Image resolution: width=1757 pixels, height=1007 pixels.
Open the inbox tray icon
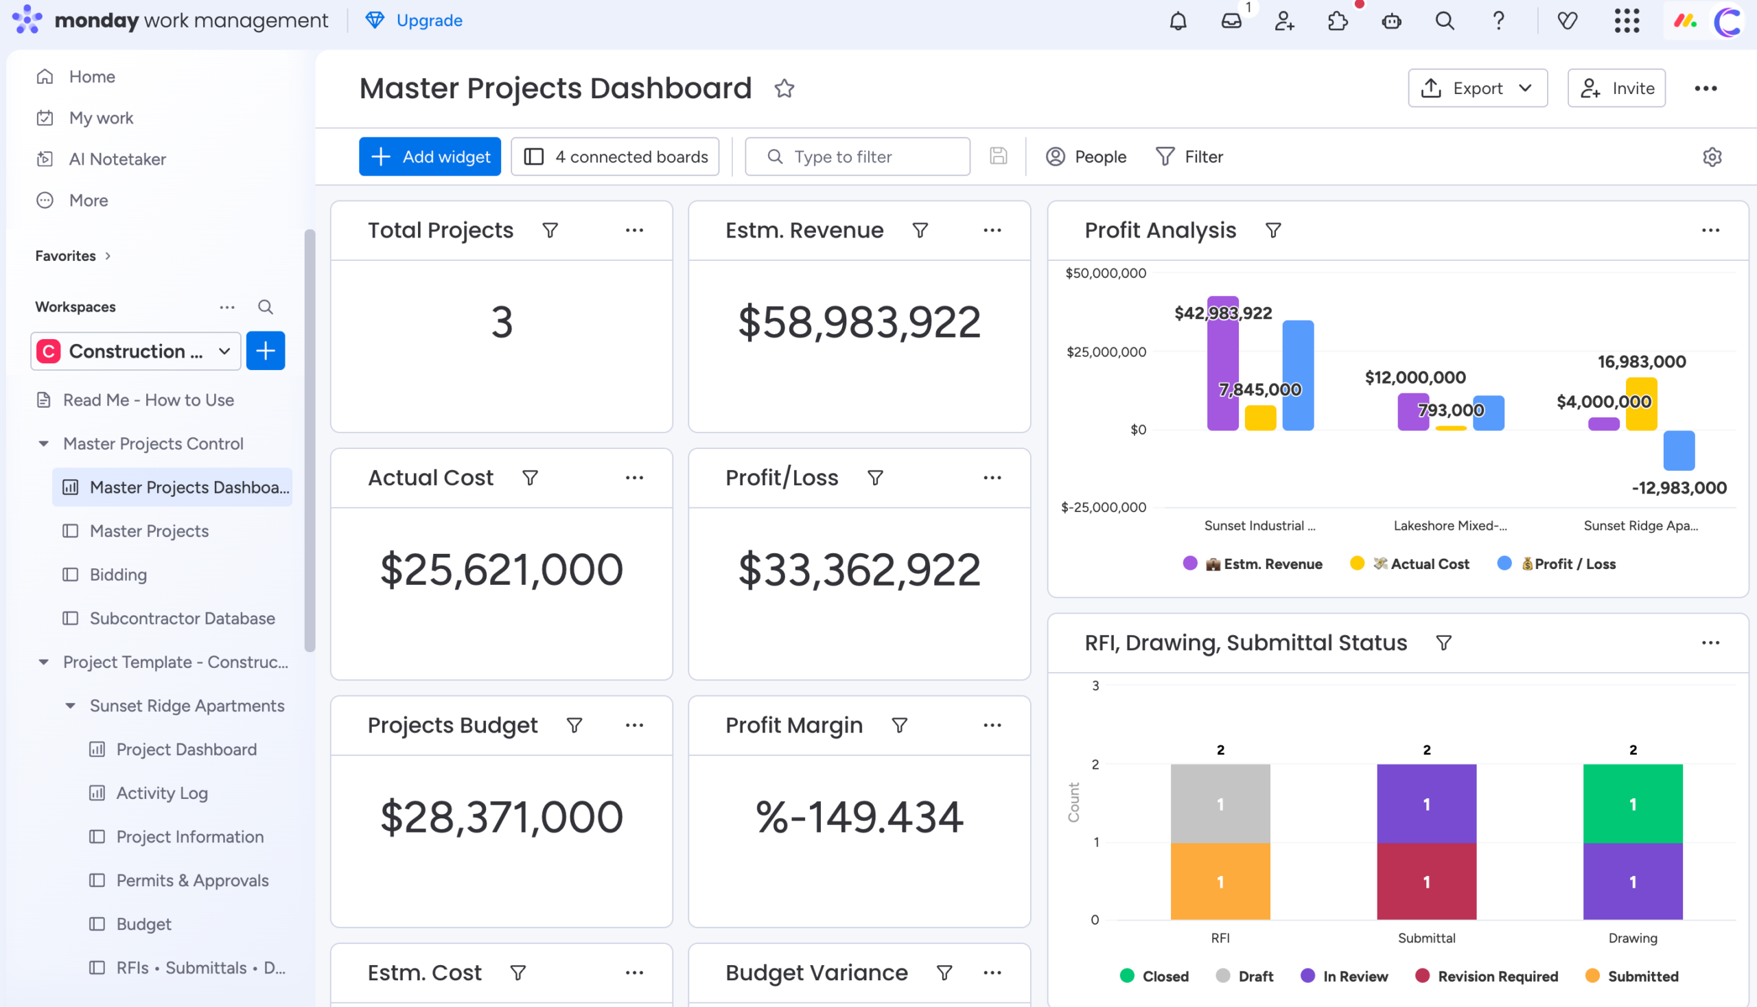[1231, 21]
